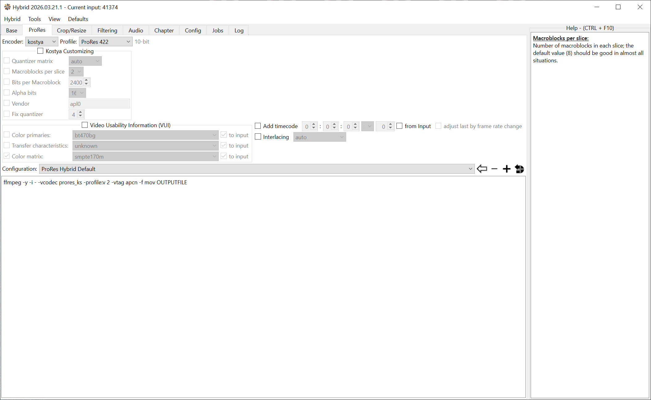Switch to the Audio tab

pyautogui.click(x=136, y=30)
